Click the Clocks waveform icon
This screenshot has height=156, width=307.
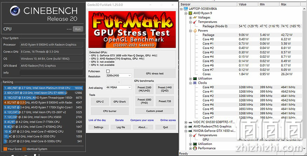[x=195, y=83]
